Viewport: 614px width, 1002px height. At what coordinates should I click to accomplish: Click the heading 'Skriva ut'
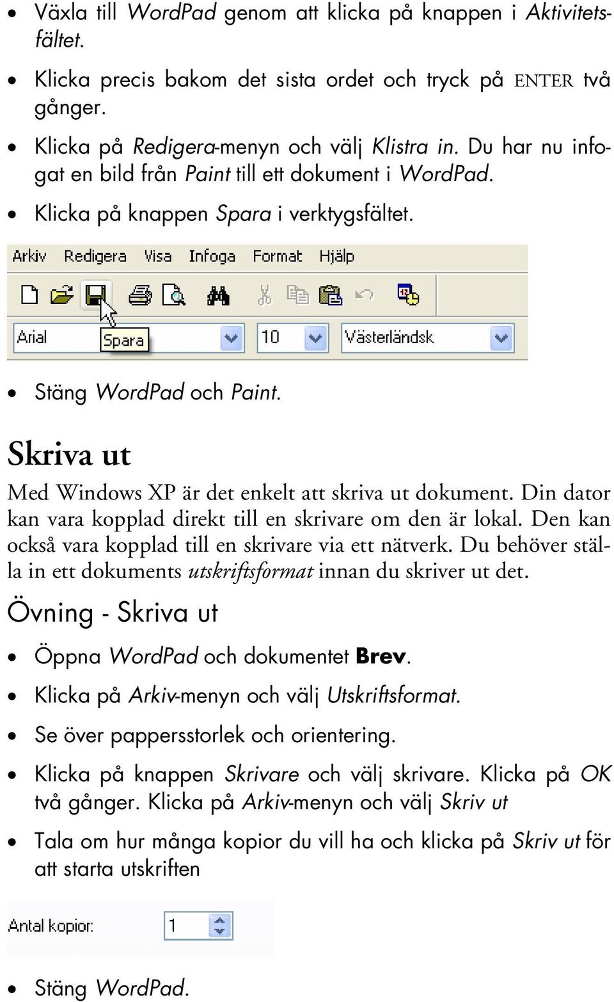point(69,455)
